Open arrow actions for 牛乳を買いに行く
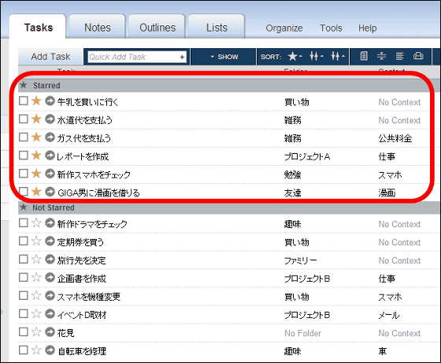The height and width of the screenshot is (363, 441). (x=50, y=101)
